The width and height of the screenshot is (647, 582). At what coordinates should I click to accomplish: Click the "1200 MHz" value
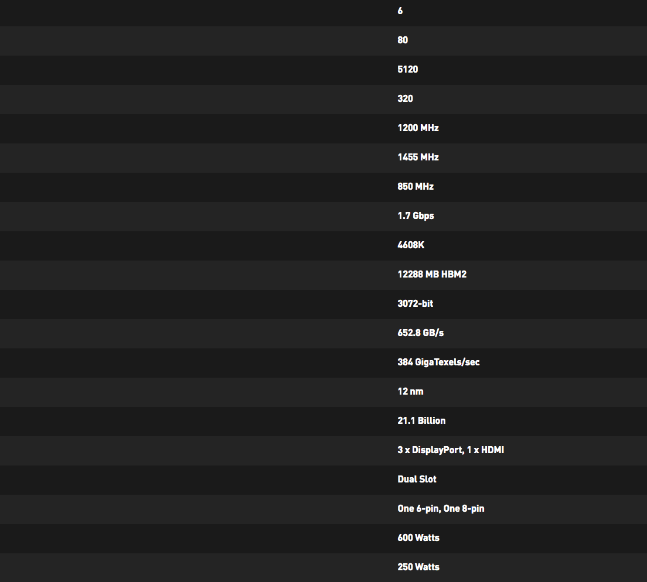(x=418, y=128)
